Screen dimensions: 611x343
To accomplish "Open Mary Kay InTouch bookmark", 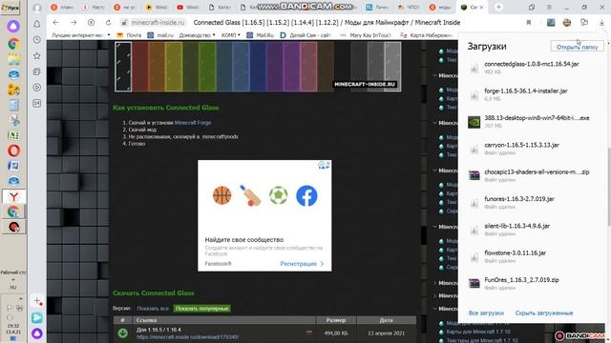I will point(366,35).
